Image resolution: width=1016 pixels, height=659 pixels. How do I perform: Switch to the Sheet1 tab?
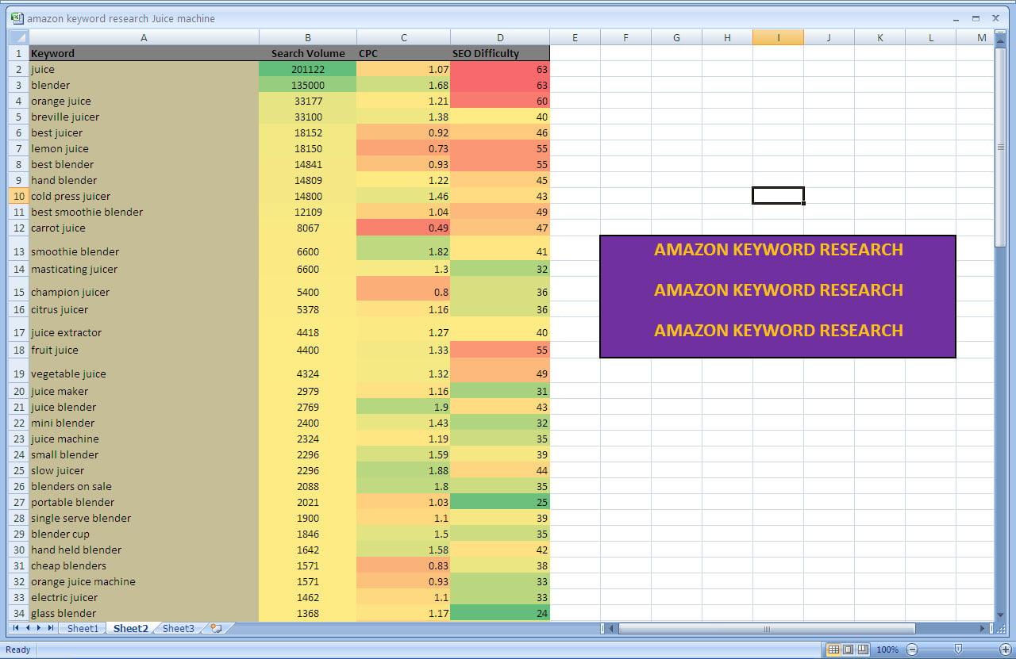(83, 628)
